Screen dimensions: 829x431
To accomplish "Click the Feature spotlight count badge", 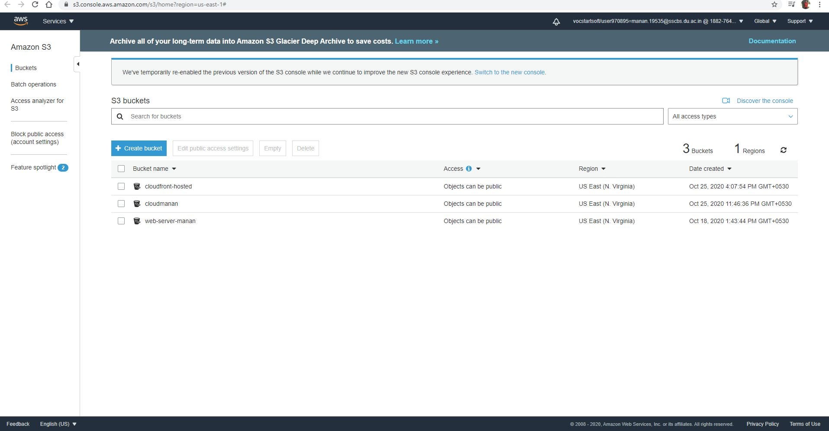I will point(63,168).
